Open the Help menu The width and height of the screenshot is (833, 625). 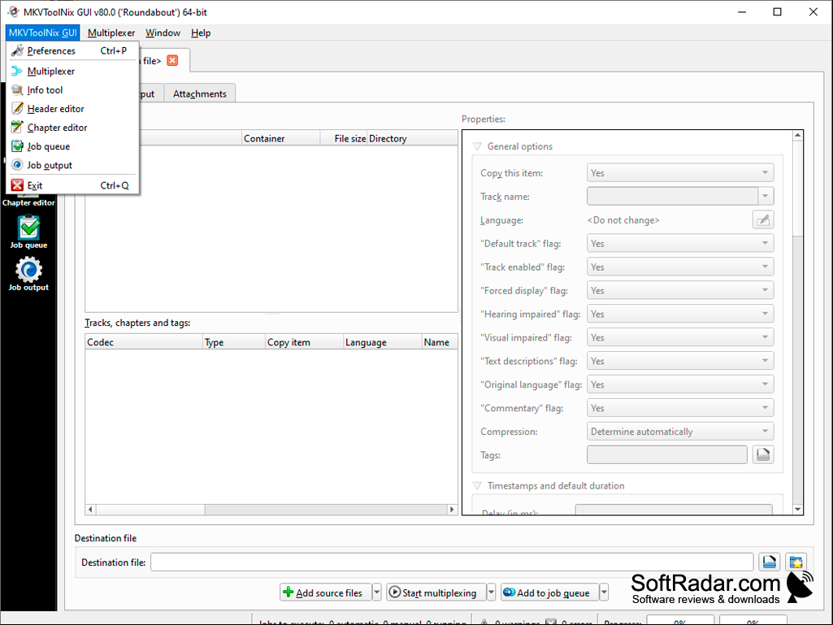click(201, 33)
